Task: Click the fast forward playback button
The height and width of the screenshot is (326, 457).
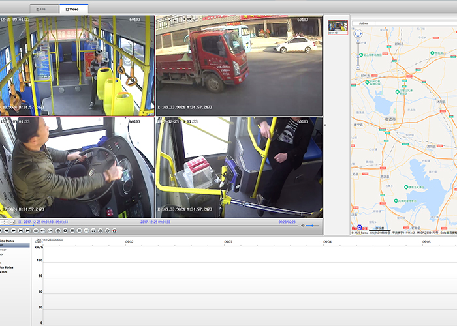Action: [x=14, y=231]
